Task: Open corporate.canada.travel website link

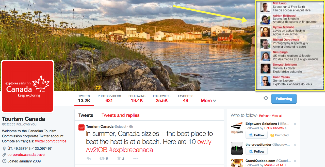Action: tap(26, 155)
